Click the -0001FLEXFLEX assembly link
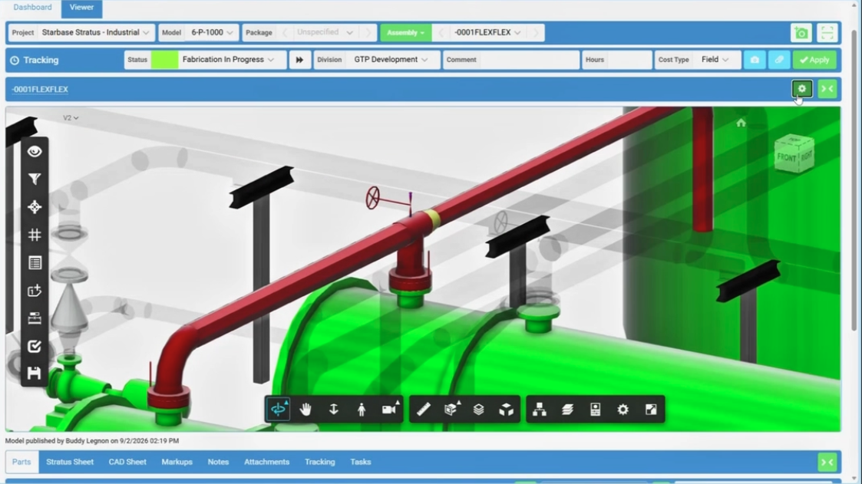 40,89
